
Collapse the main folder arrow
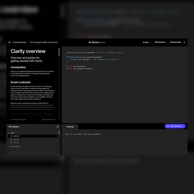(x=9, y=133)
